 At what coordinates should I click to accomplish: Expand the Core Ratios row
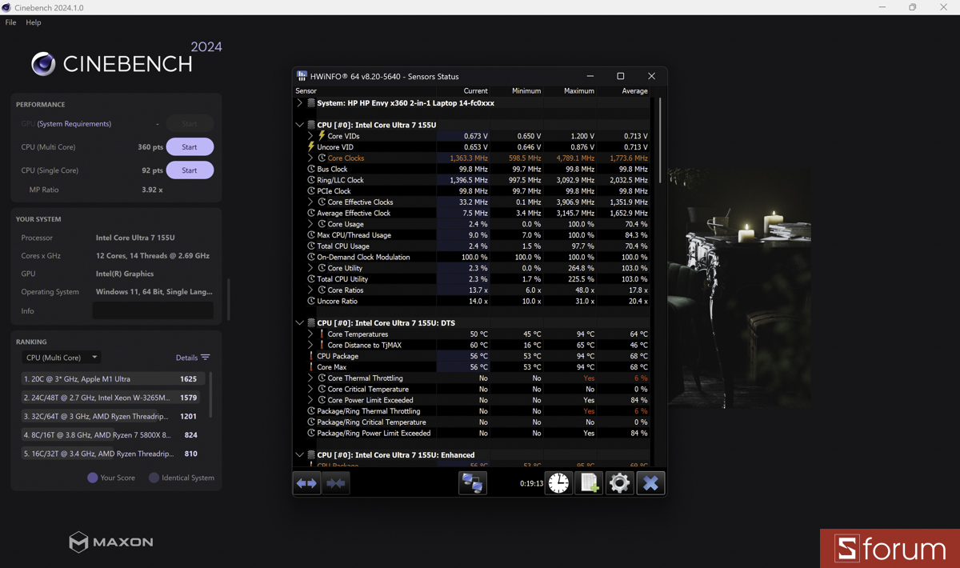[310, 290]
